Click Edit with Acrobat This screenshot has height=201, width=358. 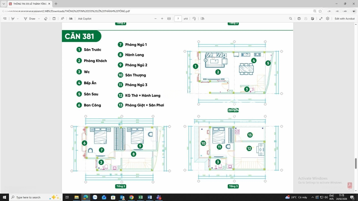[344, 19]
